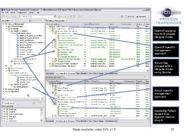185x139 pixels.
Task: Click the lightbulb toolbar icon
Action: click(x=83, y=16)
